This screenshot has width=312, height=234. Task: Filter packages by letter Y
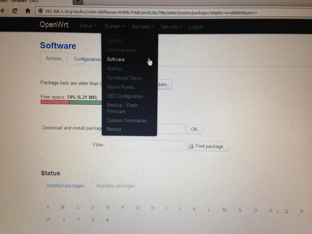tap(78, 219)
